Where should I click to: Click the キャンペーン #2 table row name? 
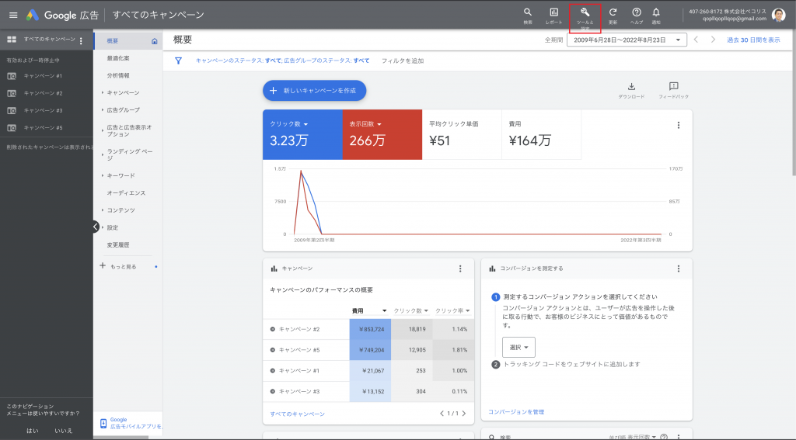point(299,330)
